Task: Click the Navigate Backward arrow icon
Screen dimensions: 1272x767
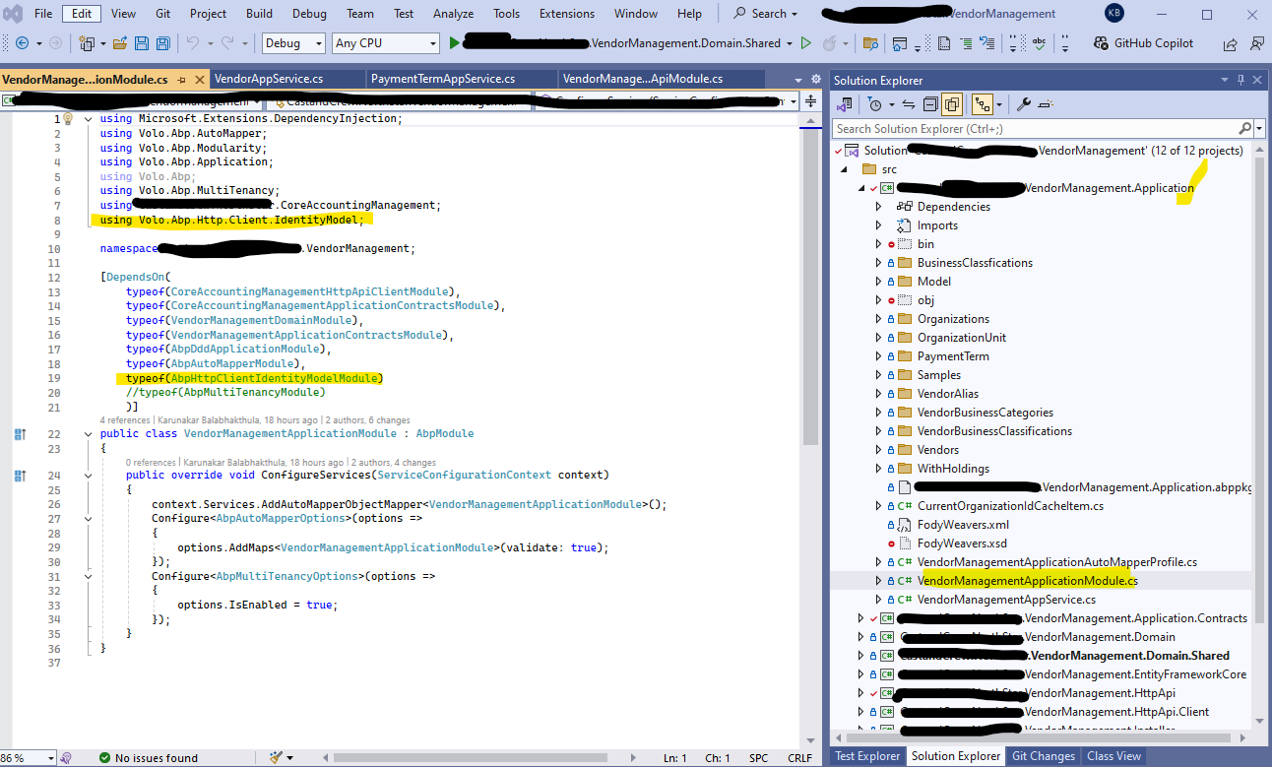Action: tap(22, 43)
